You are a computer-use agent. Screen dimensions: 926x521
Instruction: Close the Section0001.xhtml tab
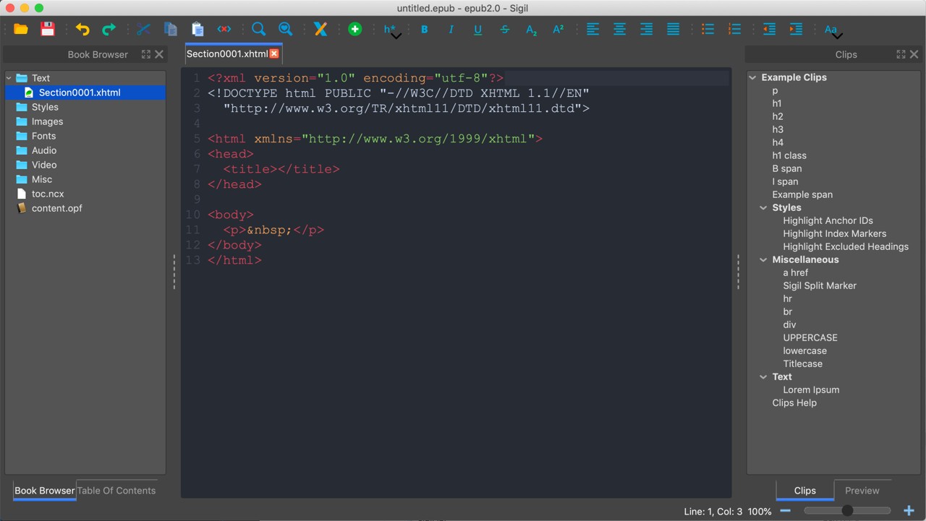tap(274, 54)
